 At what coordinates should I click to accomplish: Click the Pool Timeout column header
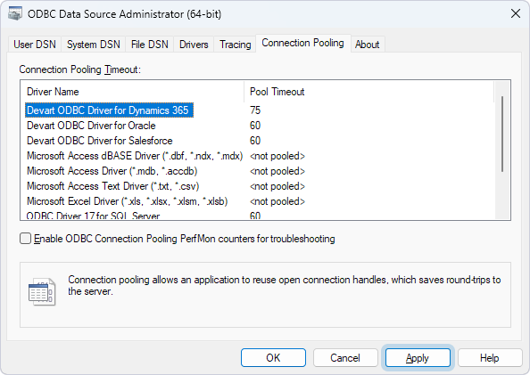coord(369,92)
